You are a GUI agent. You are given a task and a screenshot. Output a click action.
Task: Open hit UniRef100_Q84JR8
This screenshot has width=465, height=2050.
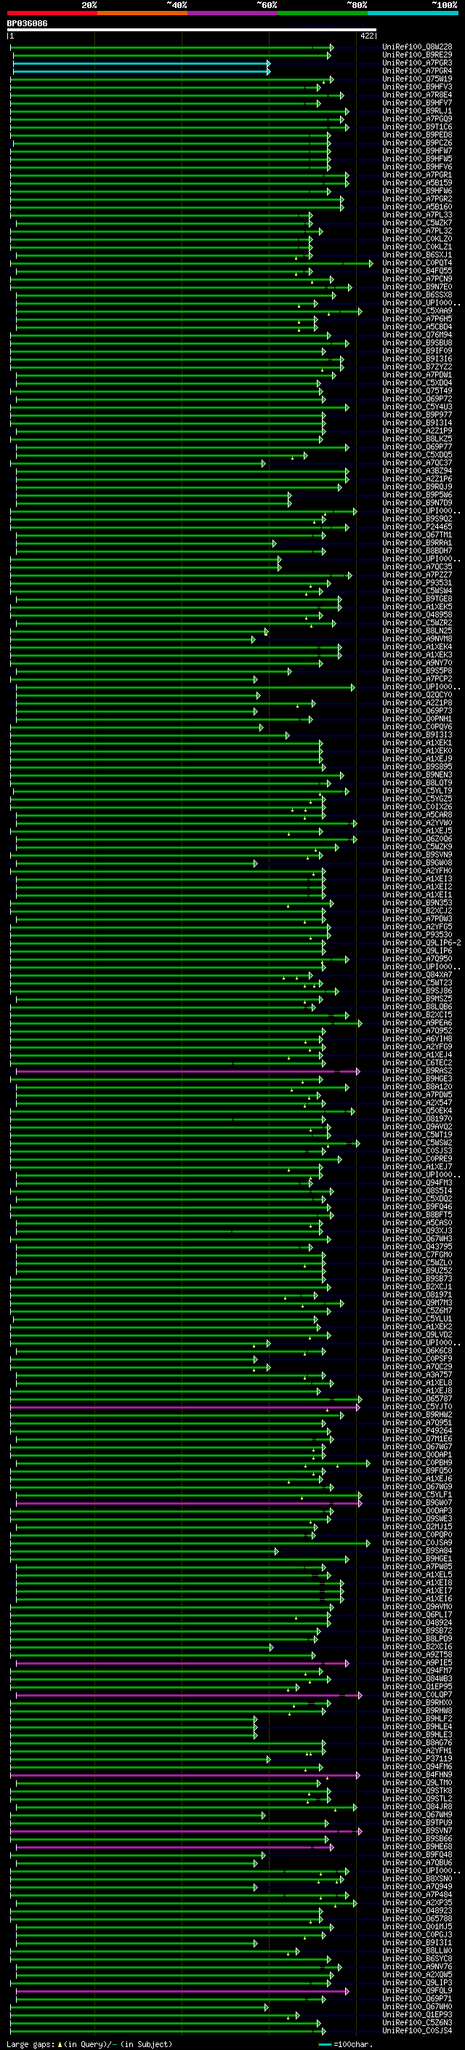[417, 1806]
